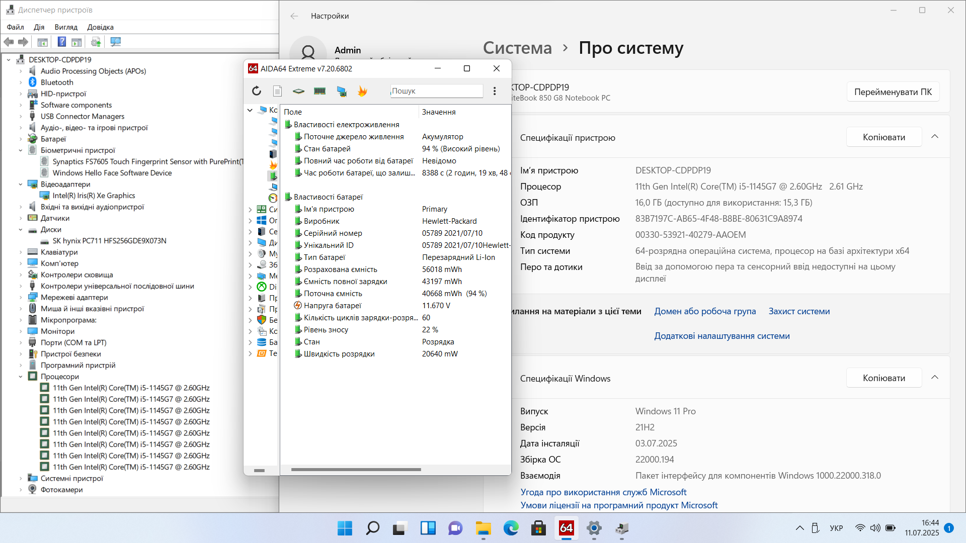This screenshot has width=966, height=543.
Task: Click the Значення column header in AIDA64
Action: click(465, 112)
